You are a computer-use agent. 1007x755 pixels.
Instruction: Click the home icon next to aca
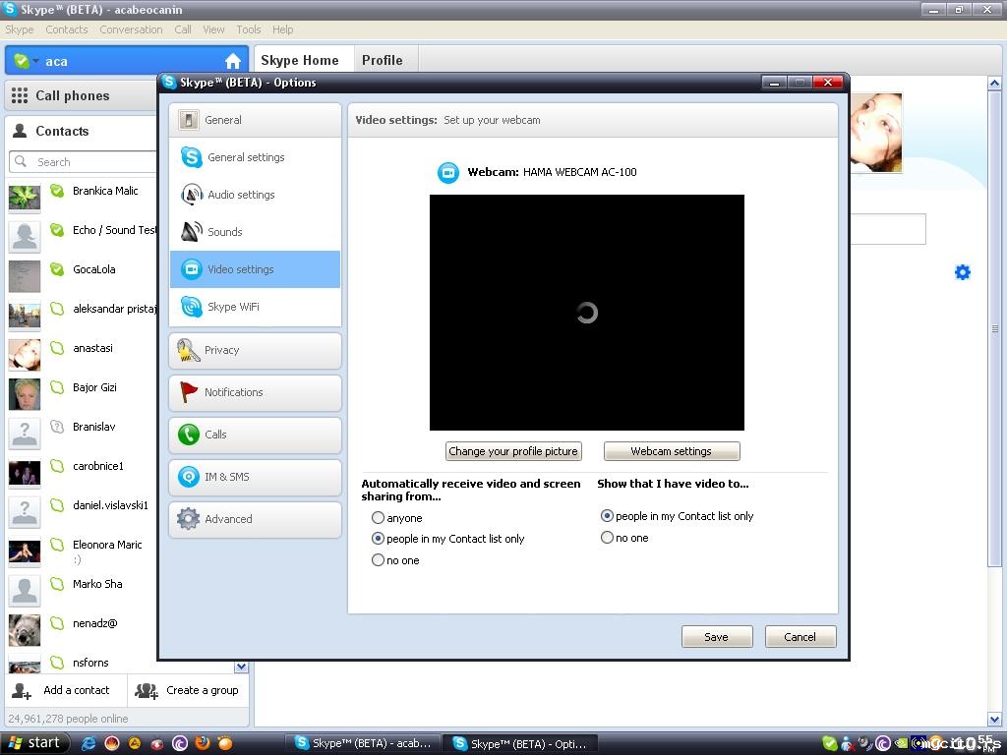(x=233, y=61)
